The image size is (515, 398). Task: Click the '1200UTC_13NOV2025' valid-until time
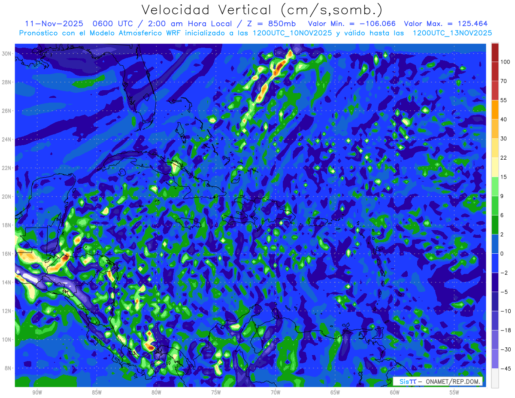452,33
